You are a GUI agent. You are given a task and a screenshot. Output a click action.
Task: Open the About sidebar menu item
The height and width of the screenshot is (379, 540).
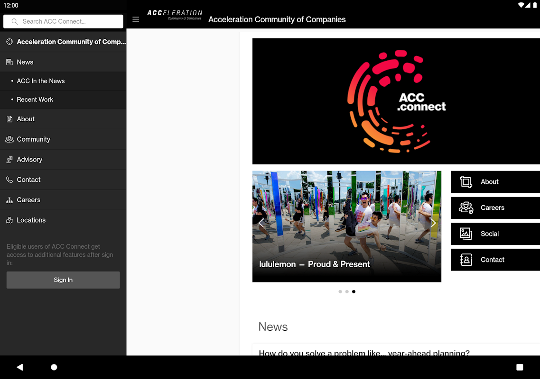(63, 119)
